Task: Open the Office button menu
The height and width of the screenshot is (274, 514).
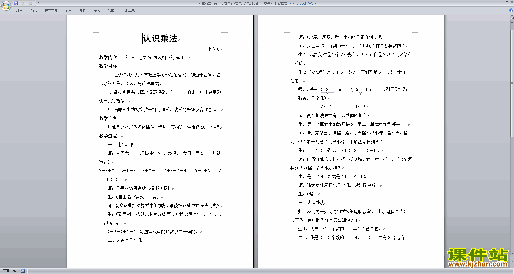Action: (x=6, y=5)
